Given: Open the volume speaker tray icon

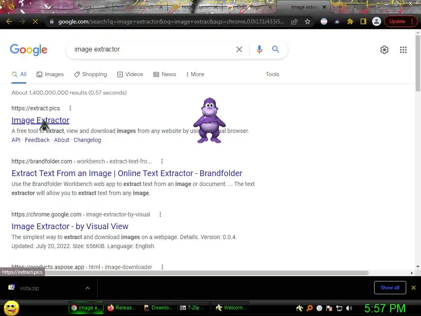Looking at the screenshot, I should tap(349, 308).
